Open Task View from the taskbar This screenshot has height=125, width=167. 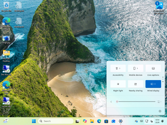click(x=78, y=121)
